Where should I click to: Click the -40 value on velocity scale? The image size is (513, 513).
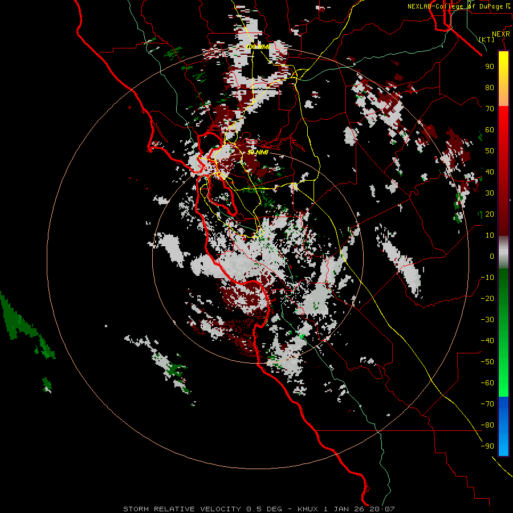[487, 341]
